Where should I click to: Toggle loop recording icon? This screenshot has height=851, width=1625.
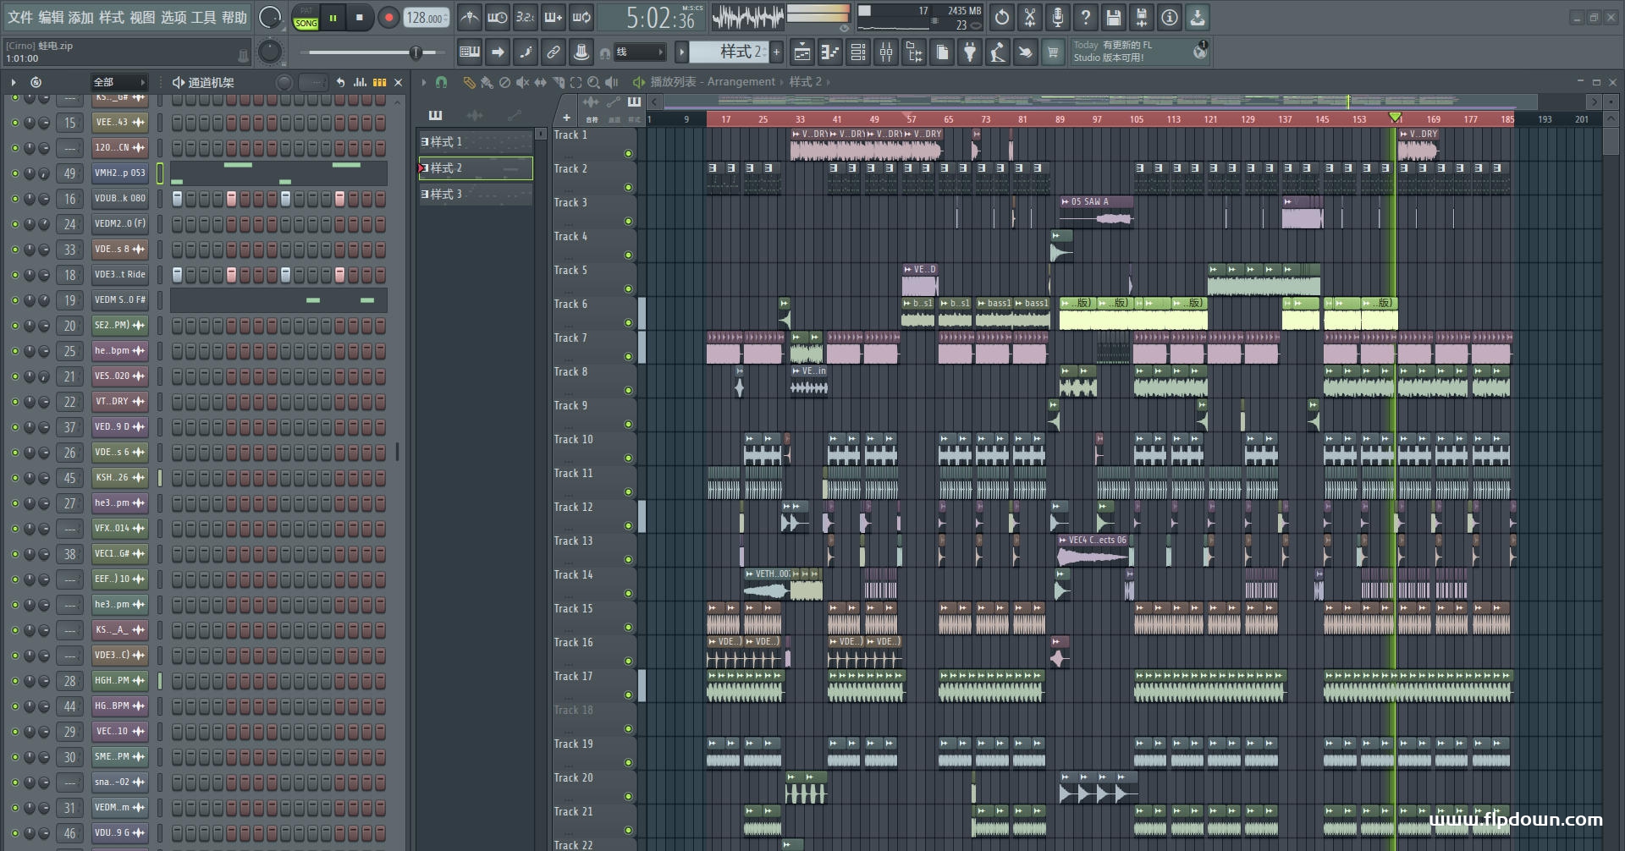pos(581,17)
